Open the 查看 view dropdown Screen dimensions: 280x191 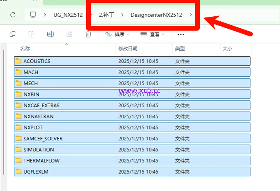pyautogui.click(x=152, y=34)
